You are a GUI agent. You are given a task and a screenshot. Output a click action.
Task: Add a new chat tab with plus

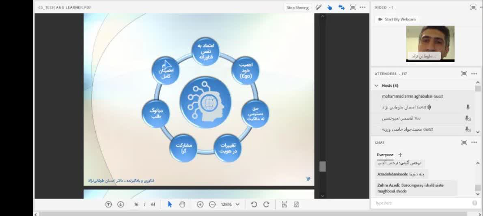pyautogui.click(x=400, y=155)
